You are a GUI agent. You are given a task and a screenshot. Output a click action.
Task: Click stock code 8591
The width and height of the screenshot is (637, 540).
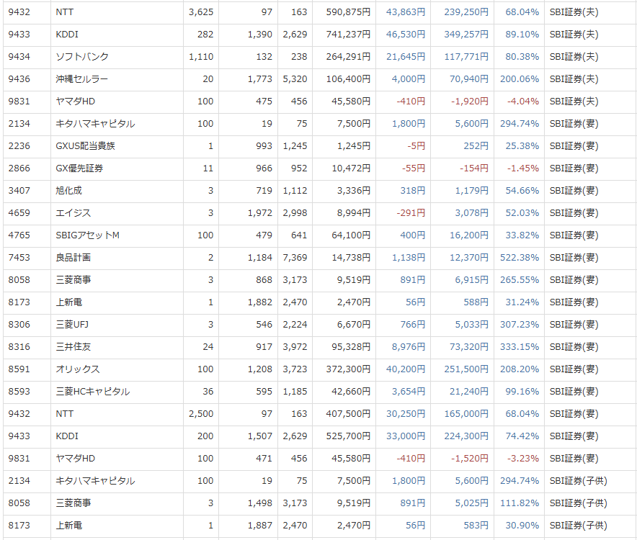click(19, 369)
